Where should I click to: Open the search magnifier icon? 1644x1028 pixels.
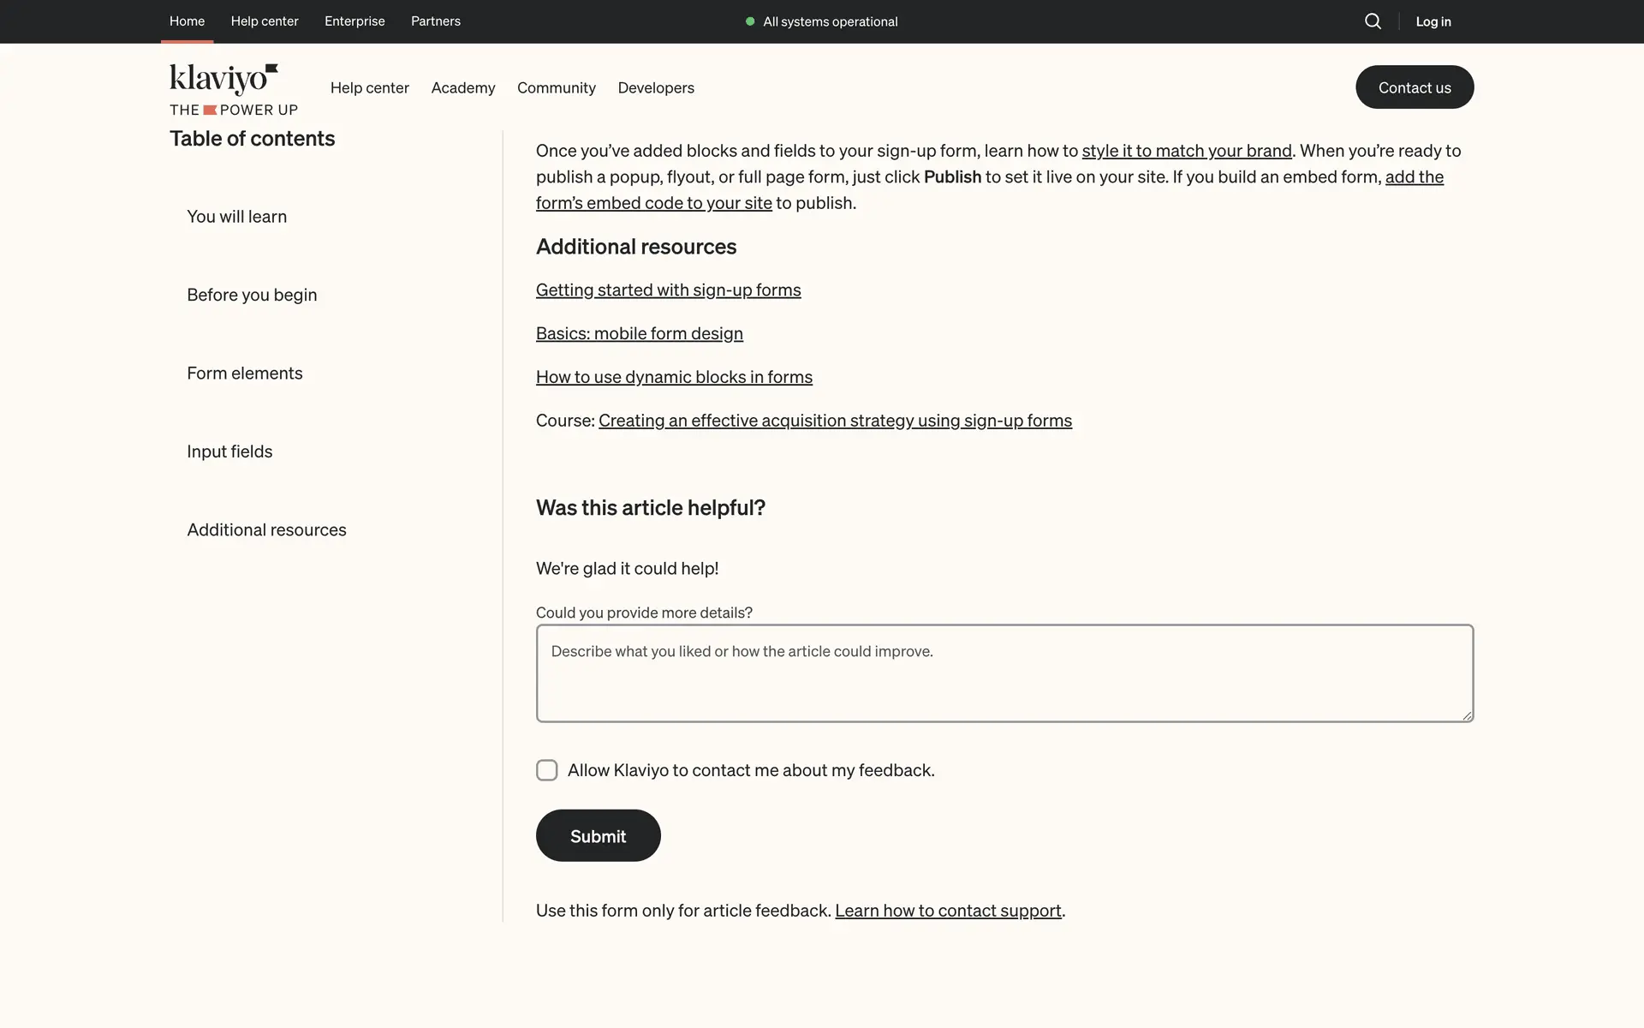click(x=1373, y=21)
